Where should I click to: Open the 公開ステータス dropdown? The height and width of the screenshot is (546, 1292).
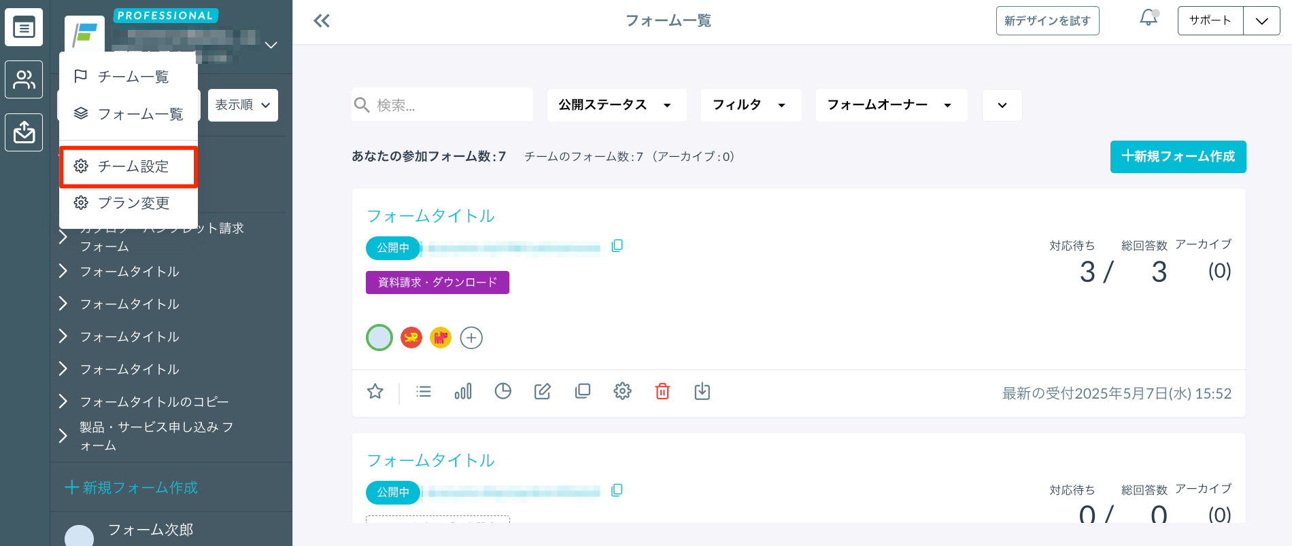pyautogui.click(x=616, y=105)
